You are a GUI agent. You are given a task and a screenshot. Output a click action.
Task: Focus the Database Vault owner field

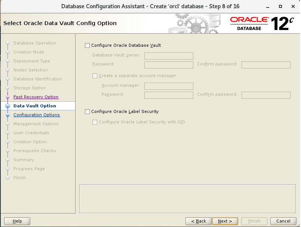click(169, 56)
